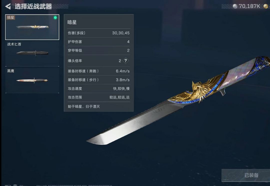Select the 暗星 weapon card
270x186 pixels.
pos(32,27)
